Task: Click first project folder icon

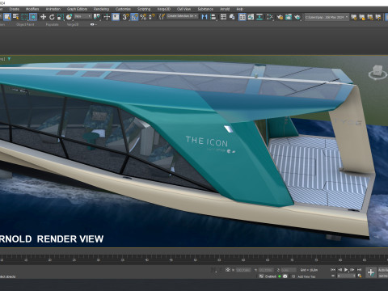Action: (x=354, y=17)
